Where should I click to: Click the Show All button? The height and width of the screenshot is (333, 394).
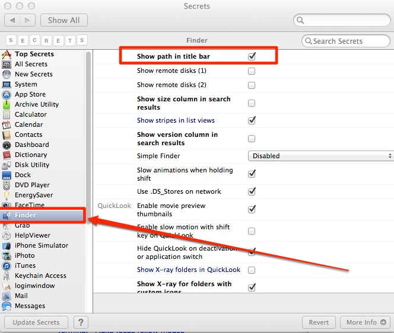64,20
